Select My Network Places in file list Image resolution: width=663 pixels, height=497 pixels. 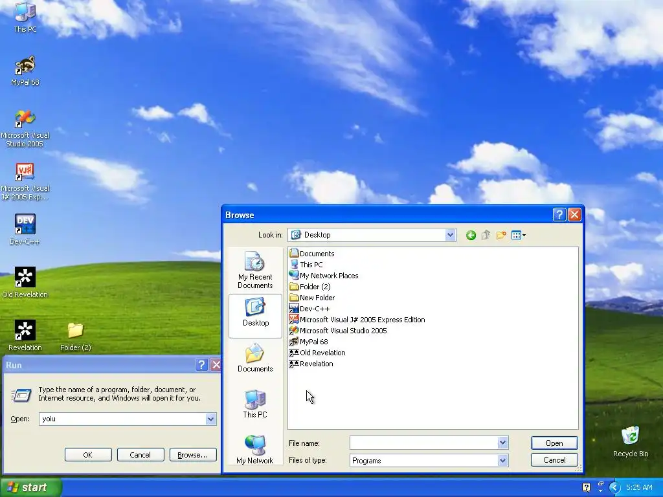pos(324,276)
